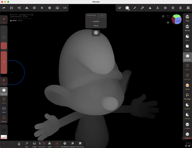Open the Debug bug menu
This screenshot has height=148, width=192.
coord(180,8)
